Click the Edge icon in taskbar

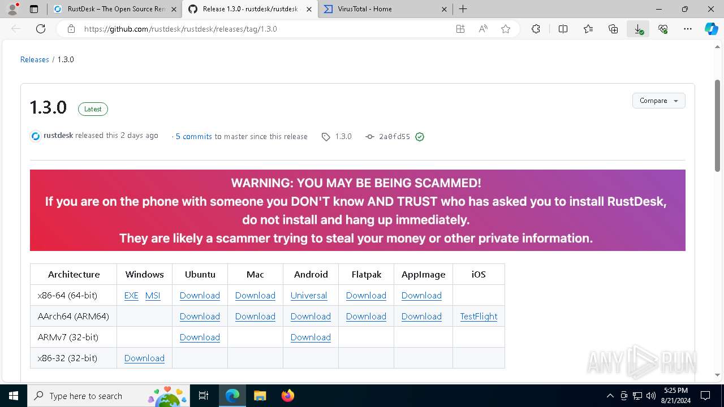pos(232,396)
